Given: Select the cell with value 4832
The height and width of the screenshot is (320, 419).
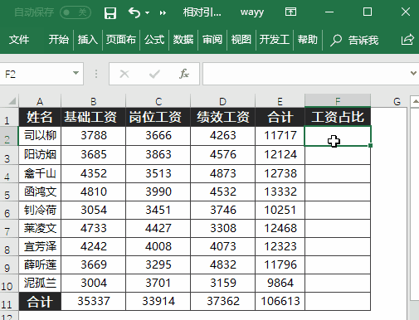Looking at the screenshot, I should coord(222,264).
